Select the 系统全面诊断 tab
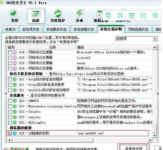Screen dimensions: 163x150 click(111, 29)
